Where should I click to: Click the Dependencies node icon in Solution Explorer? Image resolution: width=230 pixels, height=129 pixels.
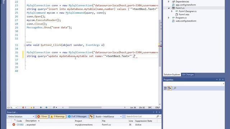(x=173, y=1)
